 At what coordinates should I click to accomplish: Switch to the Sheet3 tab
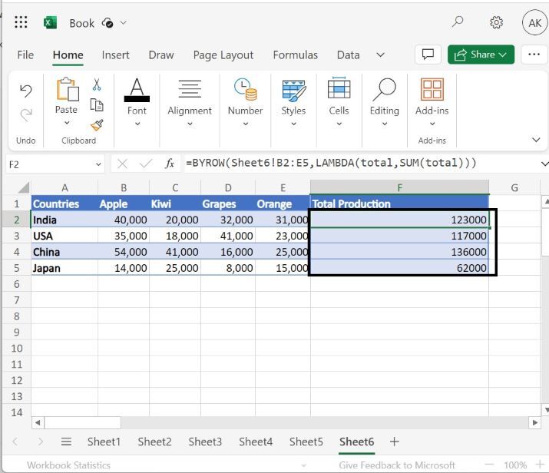point(205,442)
